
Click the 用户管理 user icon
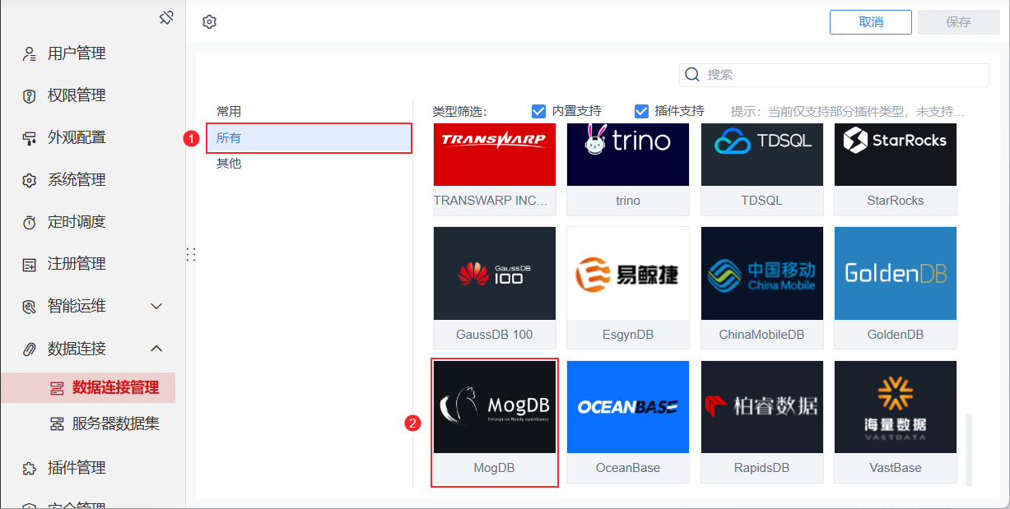[30, 54]
